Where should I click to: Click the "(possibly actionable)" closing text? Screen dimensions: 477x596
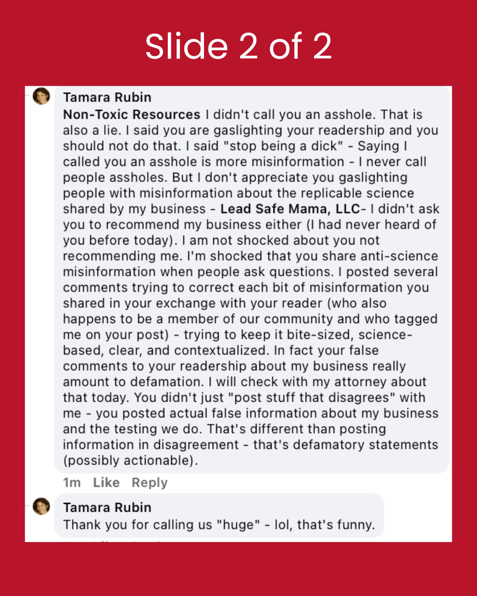130,460
